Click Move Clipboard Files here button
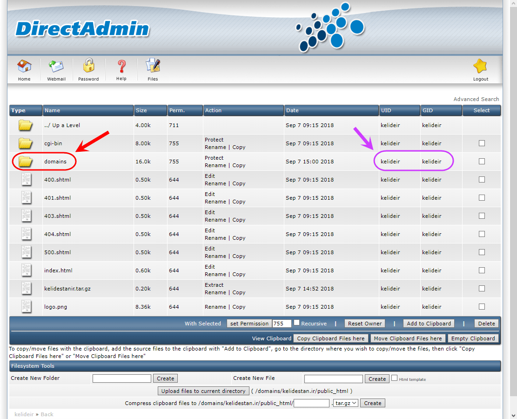The width and height of the screenshot is (517, 419). point(408,338)
